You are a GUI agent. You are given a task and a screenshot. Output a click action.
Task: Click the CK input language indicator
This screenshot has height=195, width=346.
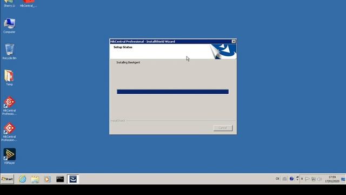point(277,179)
